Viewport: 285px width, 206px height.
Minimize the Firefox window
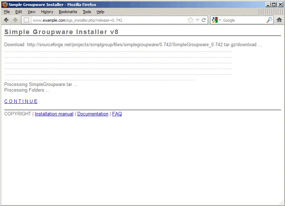point(268,5)
